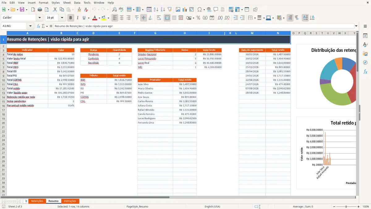
Task: Increase indent
Action: click(x=236, y=18)
